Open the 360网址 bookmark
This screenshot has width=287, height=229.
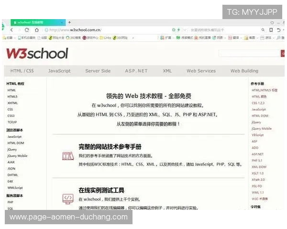(x=120, y=38)
